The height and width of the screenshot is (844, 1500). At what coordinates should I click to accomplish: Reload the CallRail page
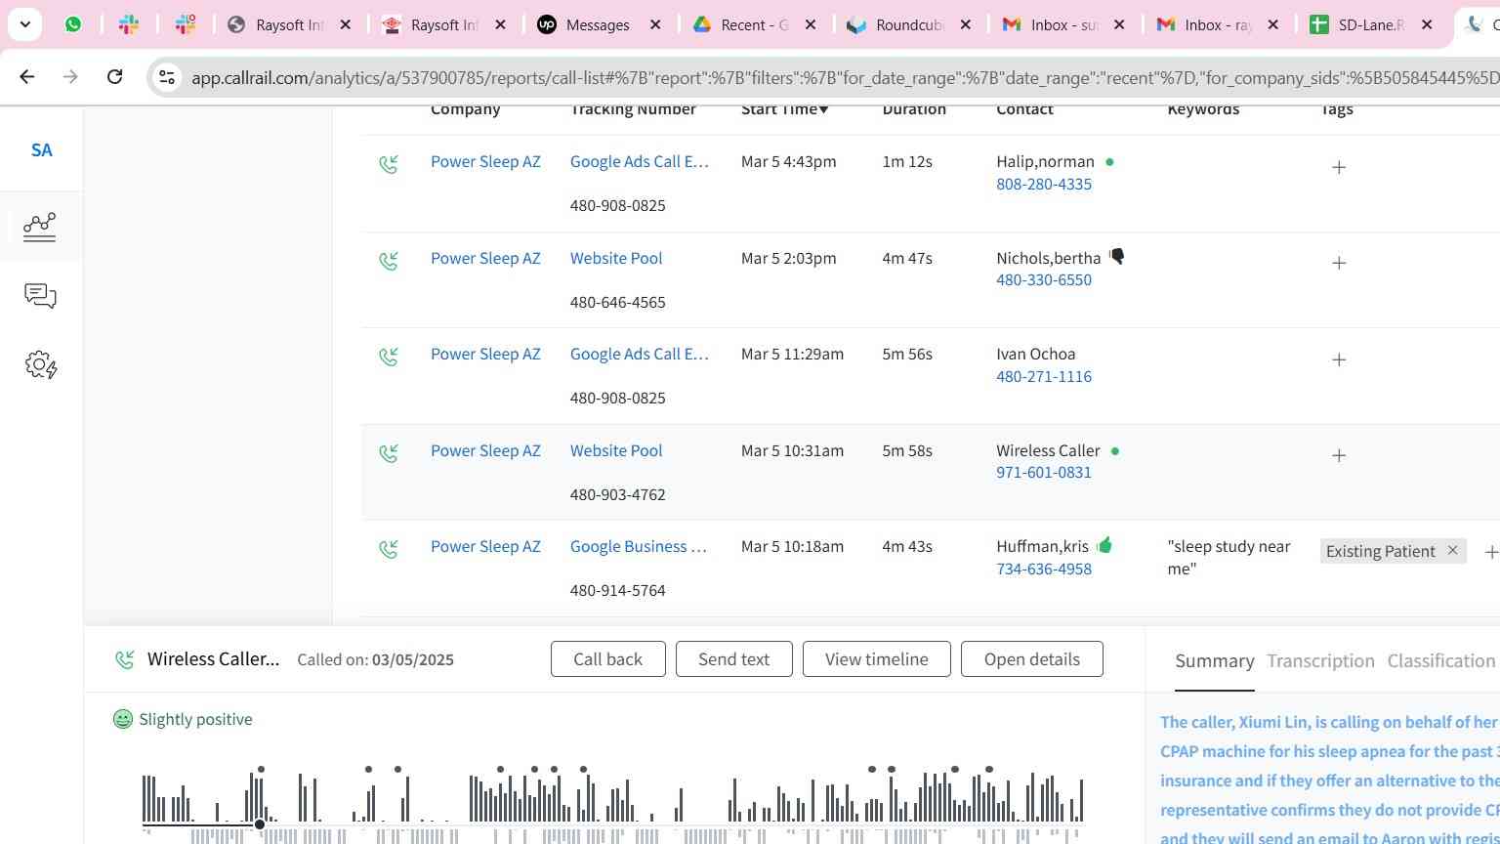[x=114, y=76]
